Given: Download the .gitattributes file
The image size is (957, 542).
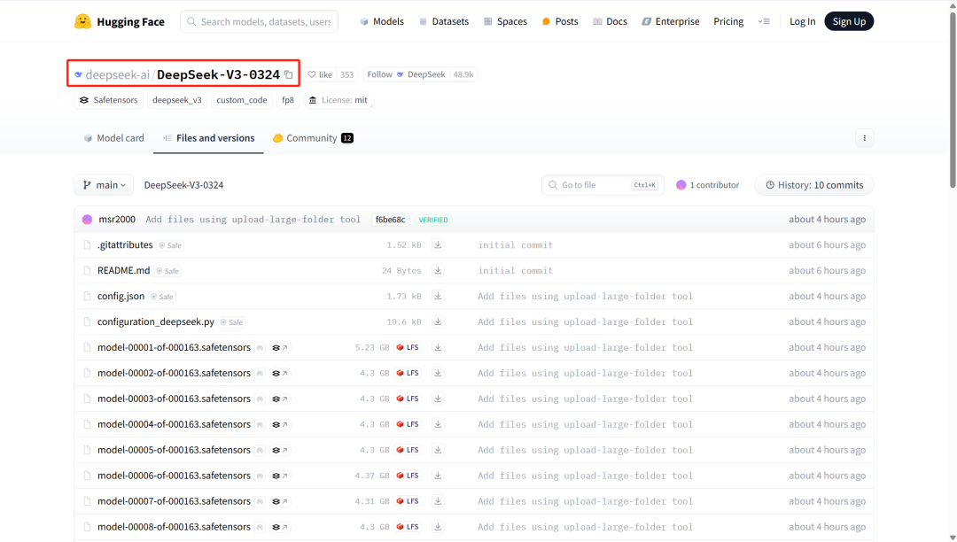Looking at the screenshot, I should pyautogui.click(x=438, y=245).
